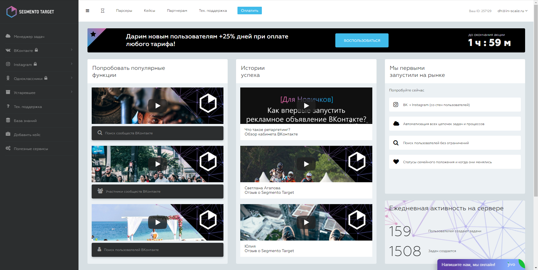
Task: Click the group icon in Участники сообществ ВКонтакте
Action: pyautogui.click(x=100, y=191)
